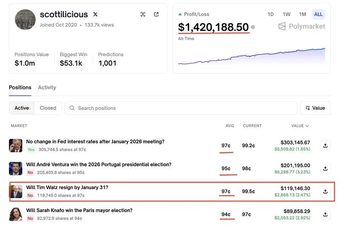Click the info icon beside profit amount
The height and width of the screenshot is (225, 344).
[x=253, y=27]
